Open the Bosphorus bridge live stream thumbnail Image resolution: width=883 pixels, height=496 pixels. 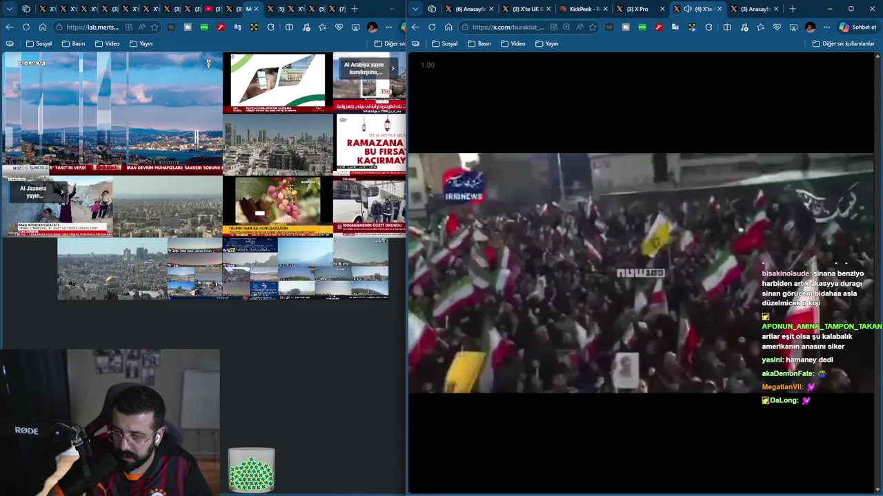click(112, 112)
